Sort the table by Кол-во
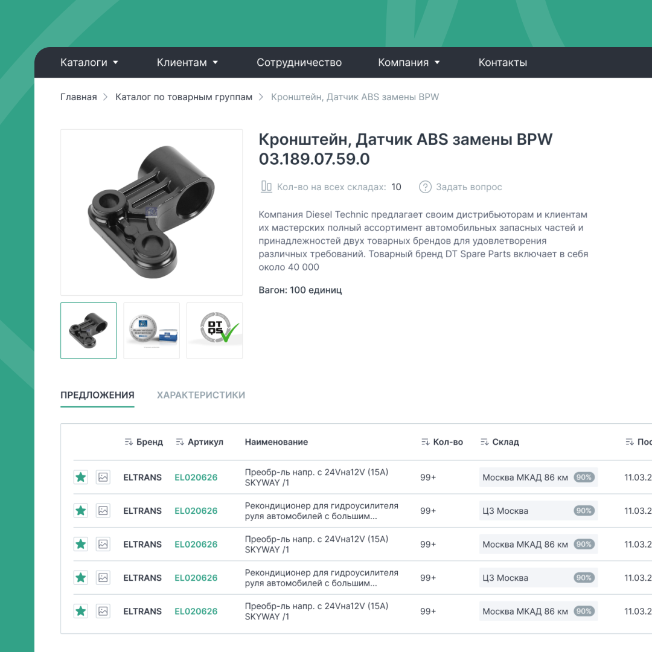 442,442
